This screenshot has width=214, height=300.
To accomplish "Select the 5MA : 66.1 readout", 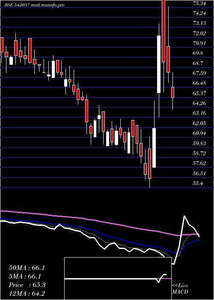I will click(x=25, y=276).
